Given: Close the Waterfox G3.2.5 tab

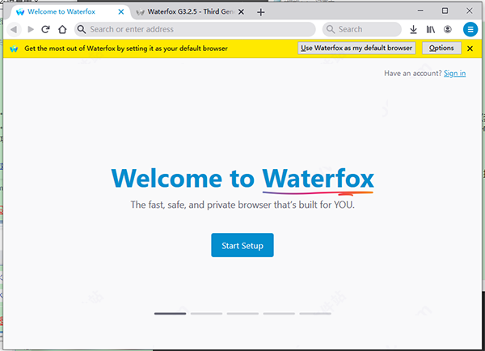Looking at the screenshot, I should pyautogui.click(x=241, y=12).
